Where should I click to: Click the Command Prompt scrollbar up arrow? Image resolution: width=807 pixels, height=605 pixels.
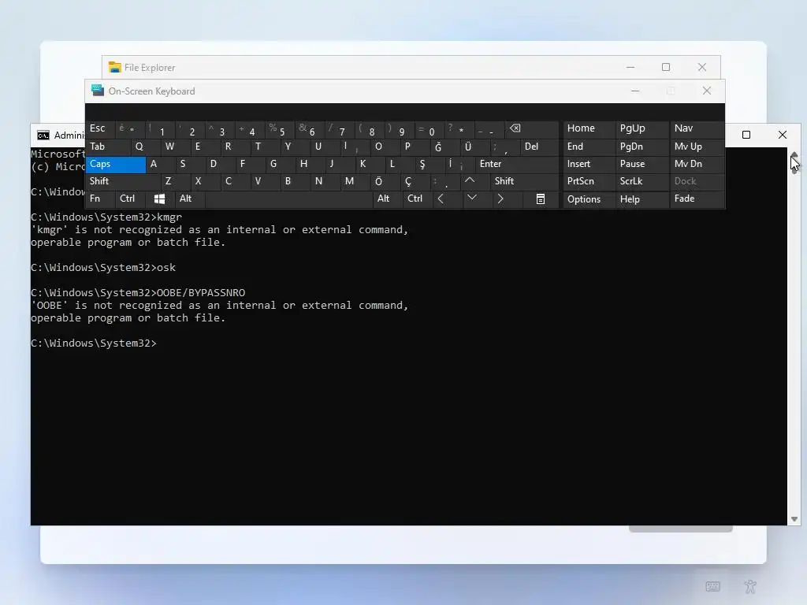[794, 154]
